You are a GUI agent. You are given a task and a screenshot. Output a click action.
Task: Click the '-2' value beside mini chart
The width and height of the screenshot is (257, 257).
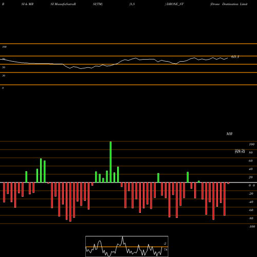(165, 244)
